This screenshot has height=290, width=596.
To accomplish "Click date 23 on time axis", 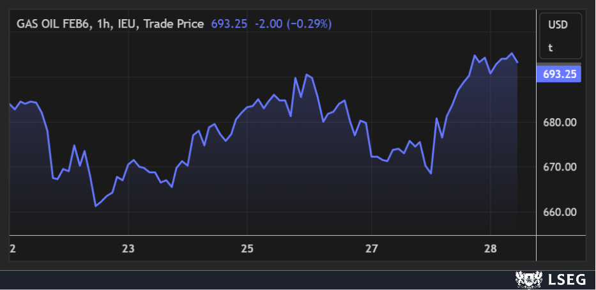I will (128, 248).
